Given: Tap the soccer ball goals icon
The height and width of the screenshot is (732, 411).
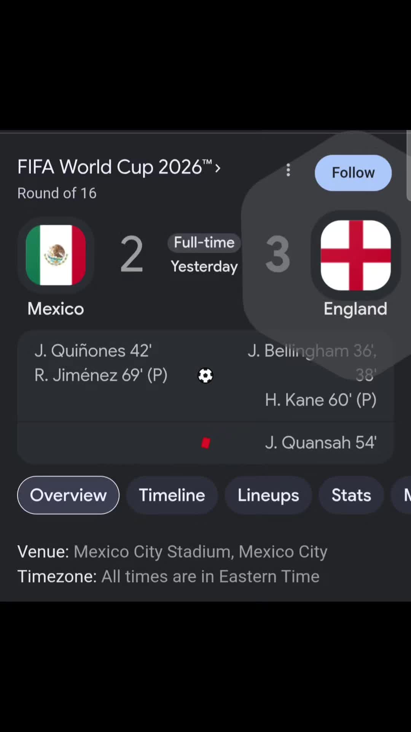Looking at the screenshot, I should click(x=205, y=376).
